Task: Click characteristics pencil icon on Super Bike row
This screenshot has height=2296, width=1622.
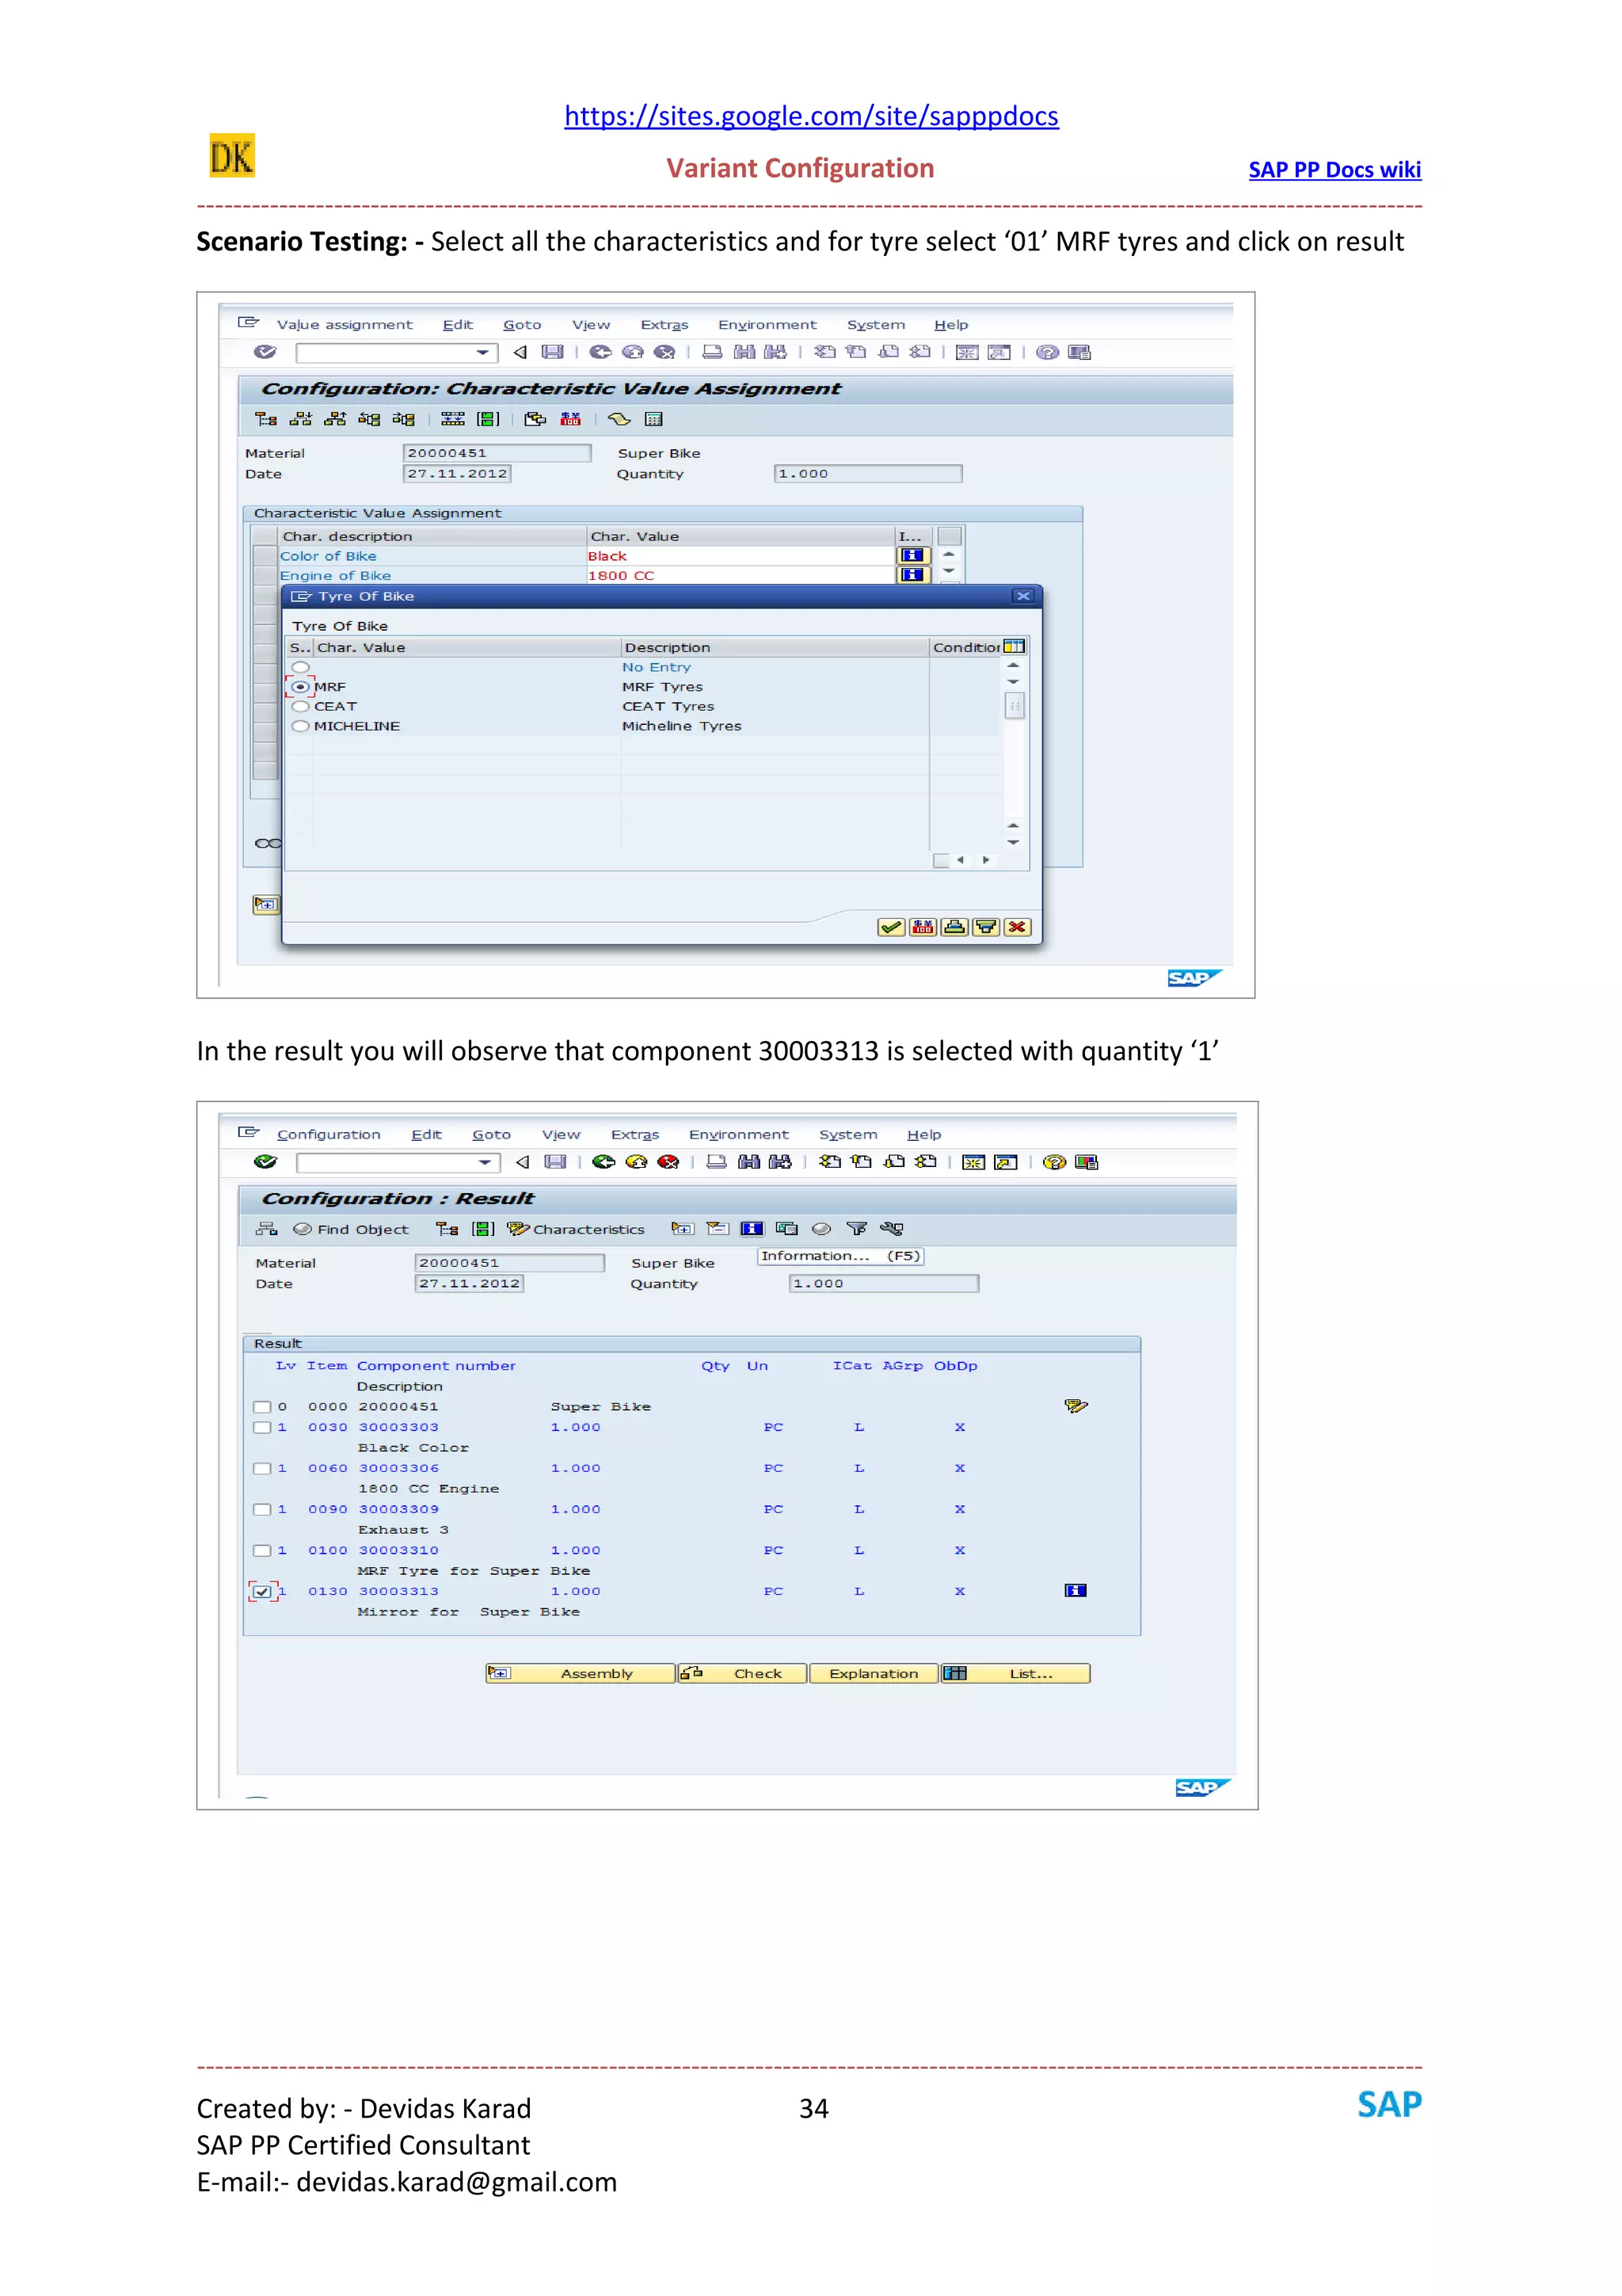Action: [1076, 1407]
